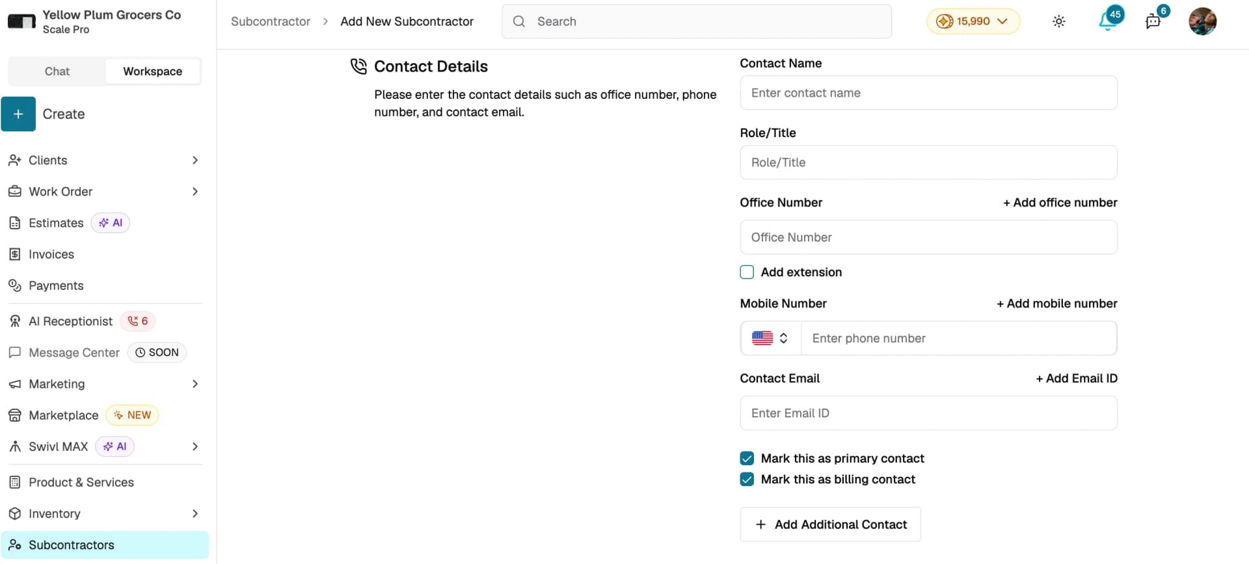Open the US flag country code selector
Image resolution: width=1249 pixels, height=564 pixels.
770,338
